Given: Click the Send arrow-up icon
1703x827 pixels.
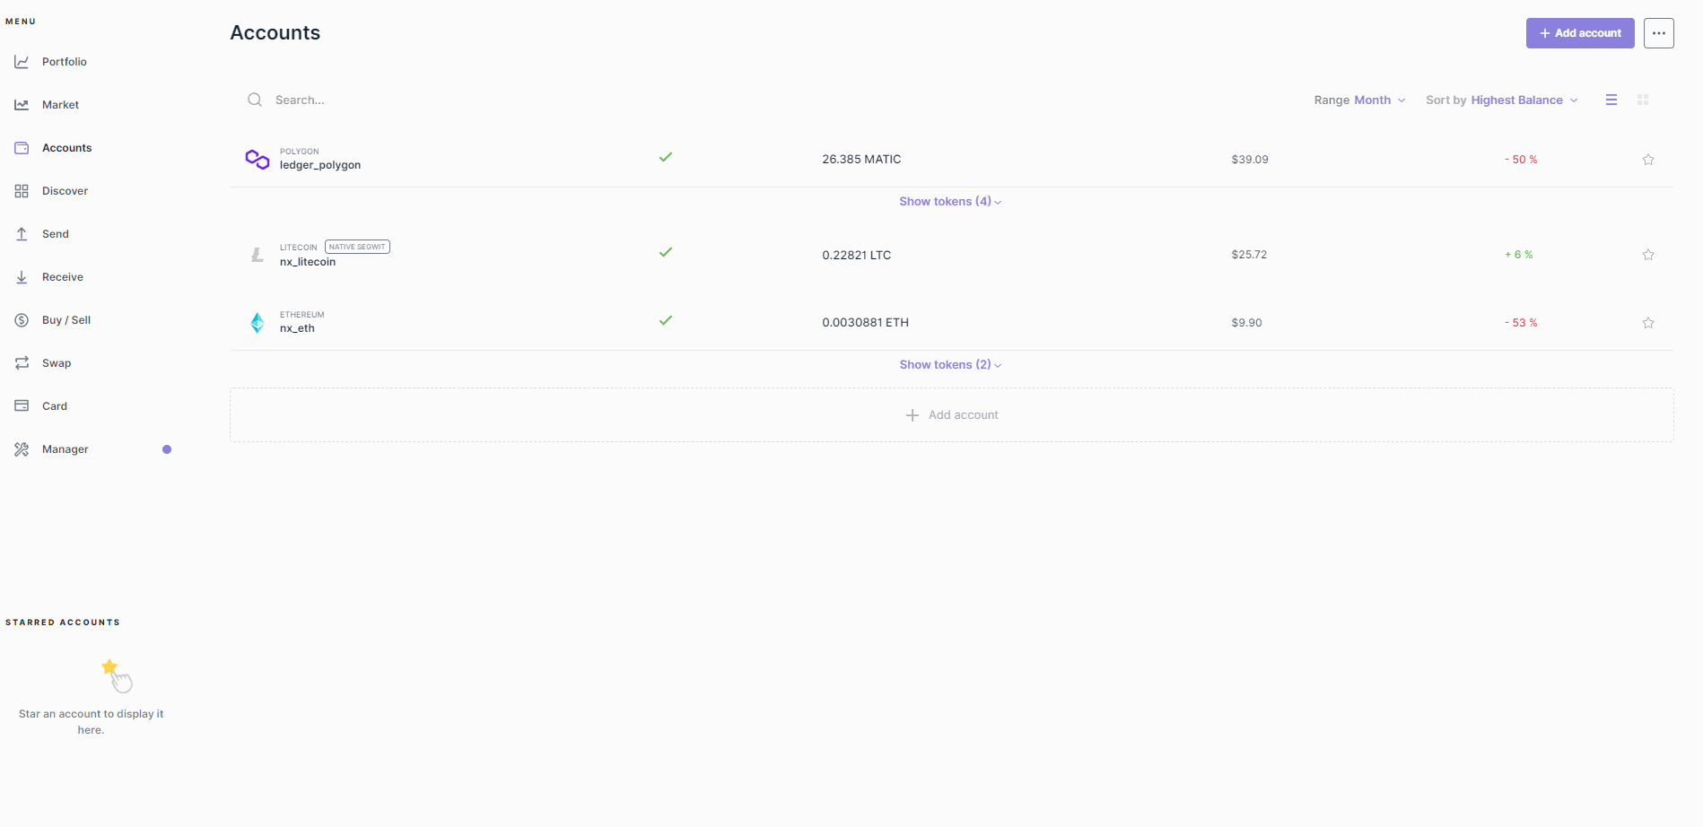Looking at the screenshot, I should [22, 234].
